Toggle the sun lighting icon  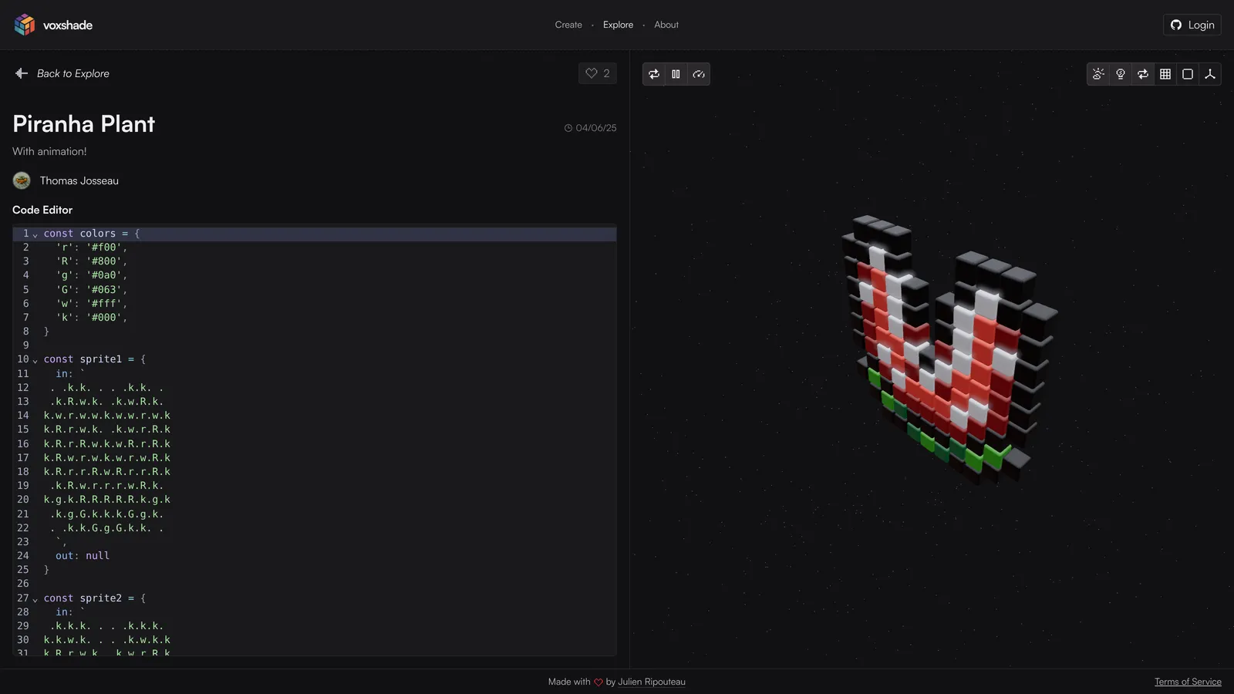(x=1098, y=74)
